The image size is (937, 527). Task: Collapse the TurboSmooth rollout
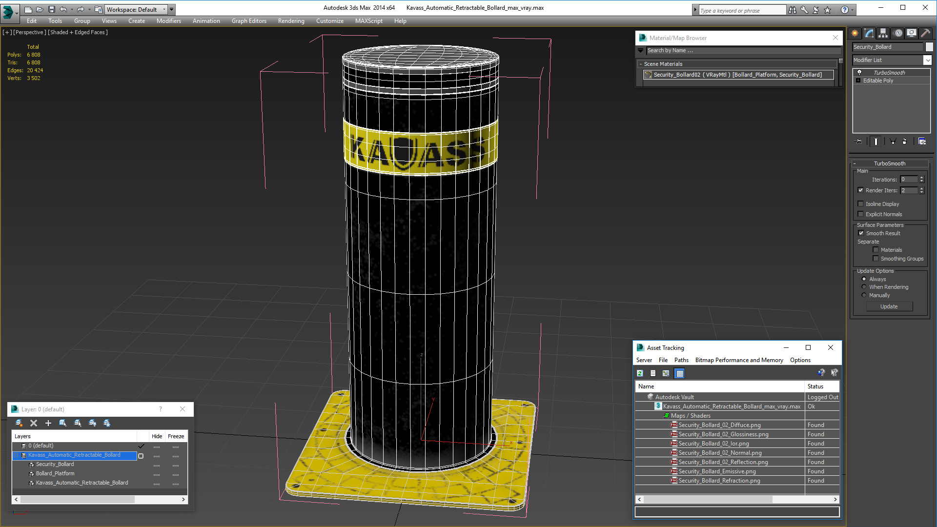pyautogui.click(x=855, y=163)
